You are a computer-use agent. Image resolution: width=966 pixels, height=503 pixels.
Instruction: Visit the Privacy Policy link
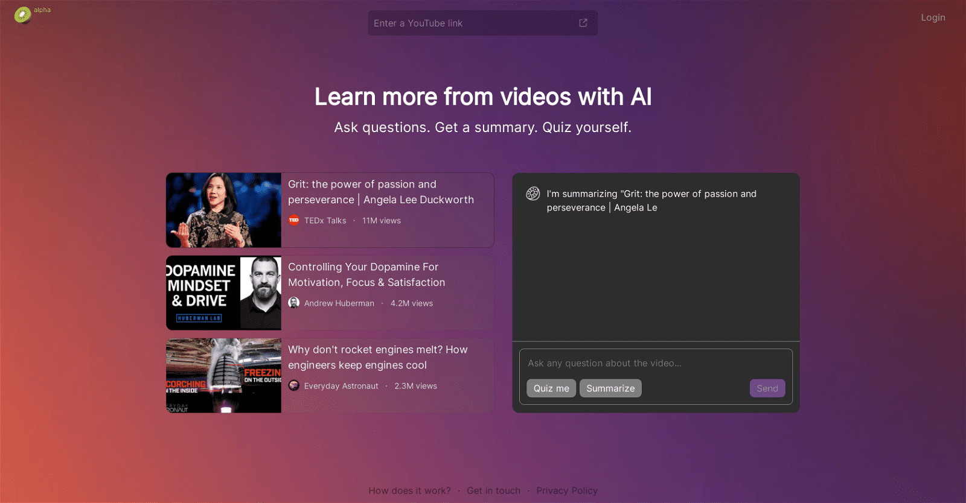click(566, 490)
